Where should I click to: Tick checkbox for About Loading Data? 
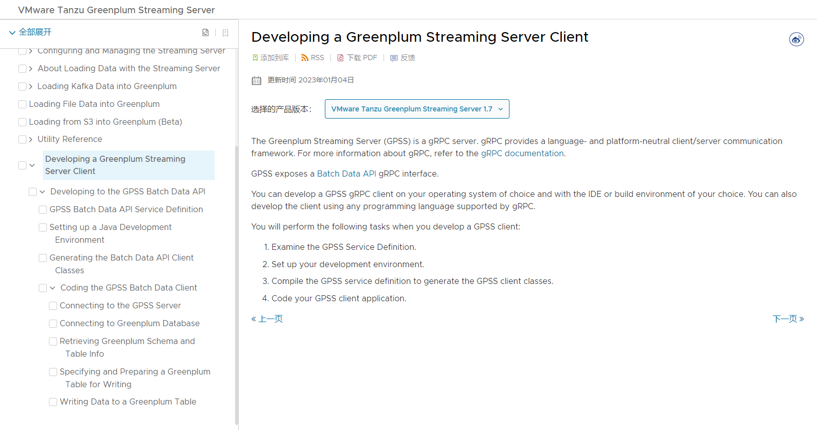pyautogui.click(x=22, y=69)
